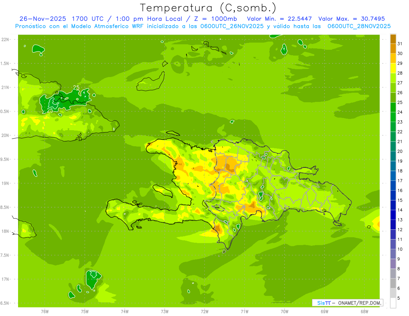Click the brown colorbar swatch above 31

point(393,39)
